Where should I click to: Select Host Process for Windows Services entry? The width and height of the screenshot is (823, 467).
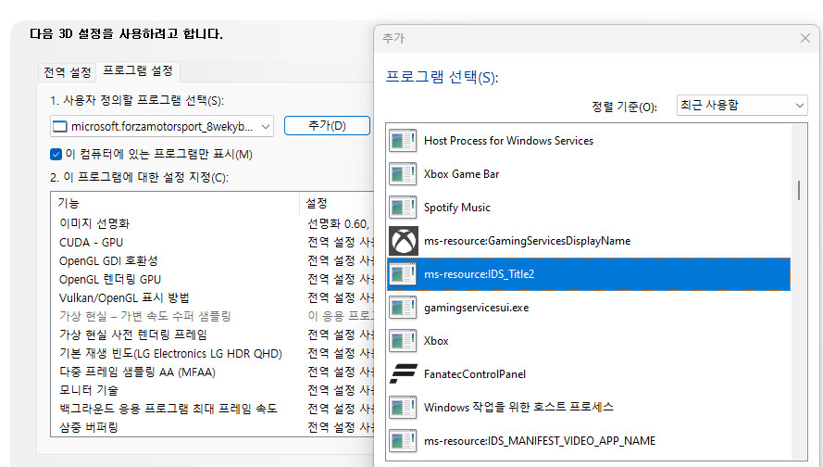pyautogui.click(x=589, y=141)
